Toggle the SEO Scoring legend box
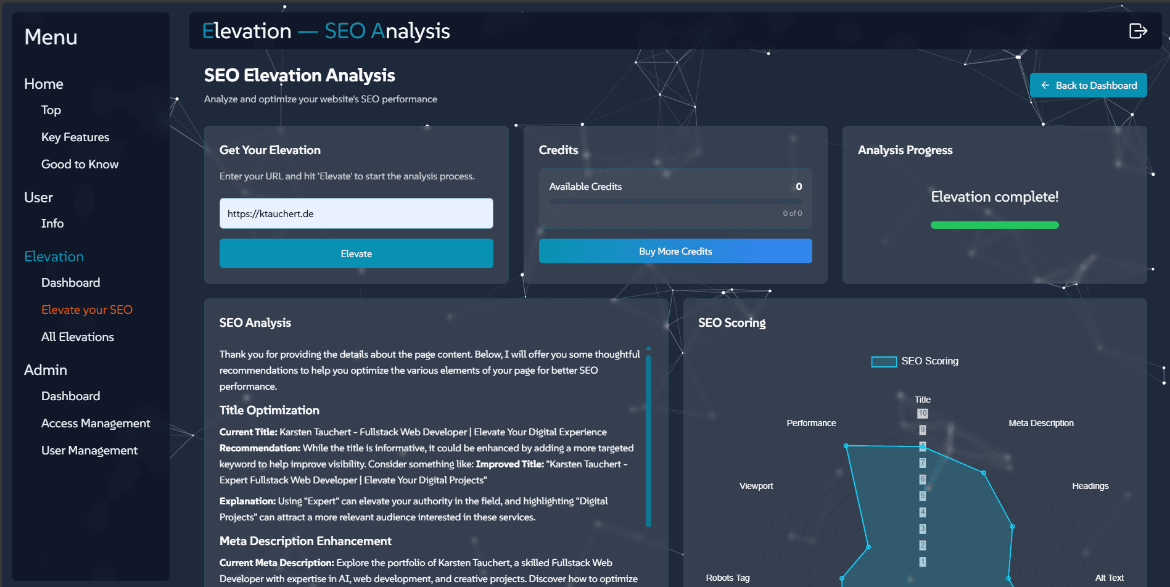 click(883, 362)
